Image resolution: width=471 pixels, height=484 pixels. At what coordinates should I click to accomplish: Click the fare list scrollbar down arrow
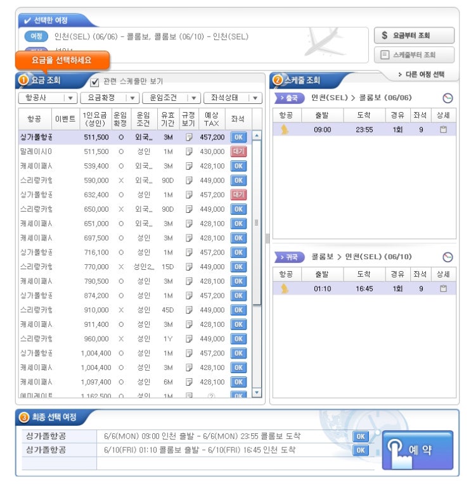[x=257, y=393]
